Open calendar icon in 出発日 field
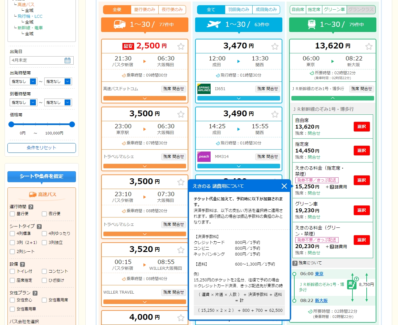This screenshot has width=398, height=325. coord(68,60)
